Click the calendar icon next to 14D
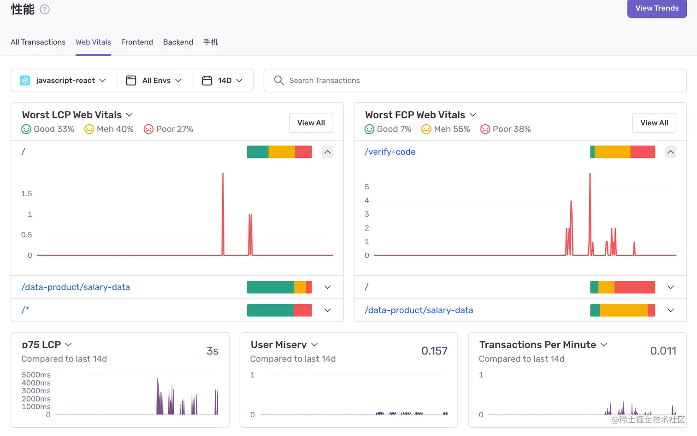The image size is (697, 436). pos(207,81)
